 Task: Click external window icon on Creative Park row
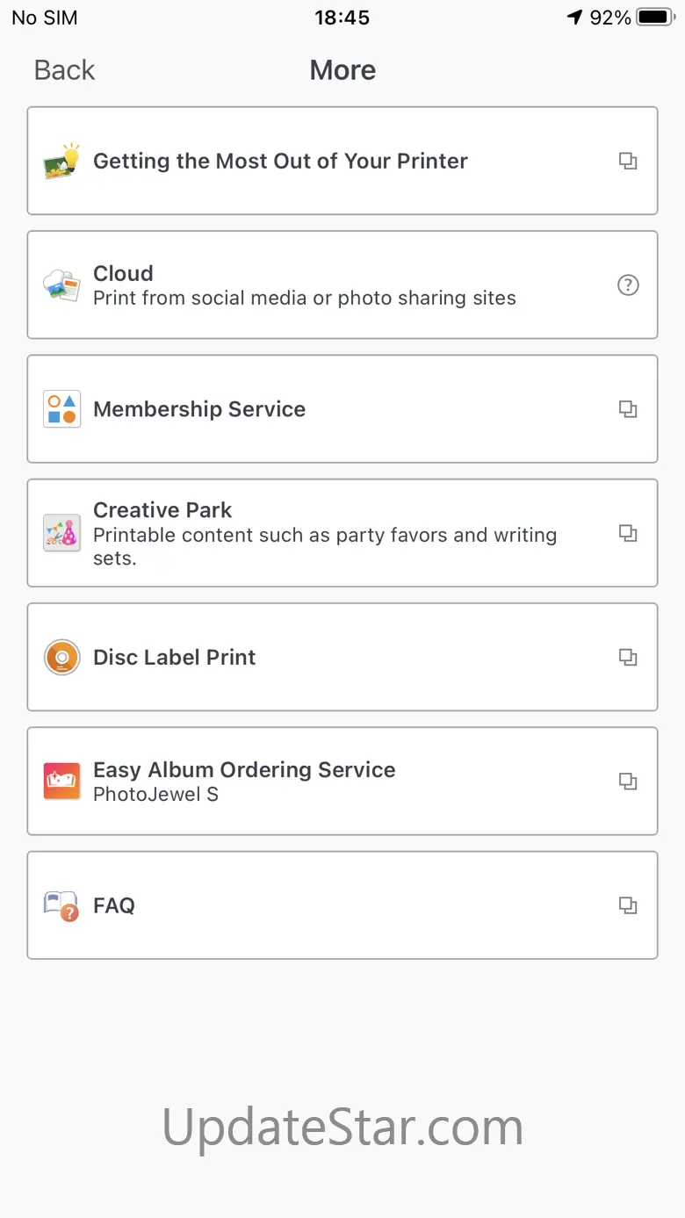(x=628, y=533)
